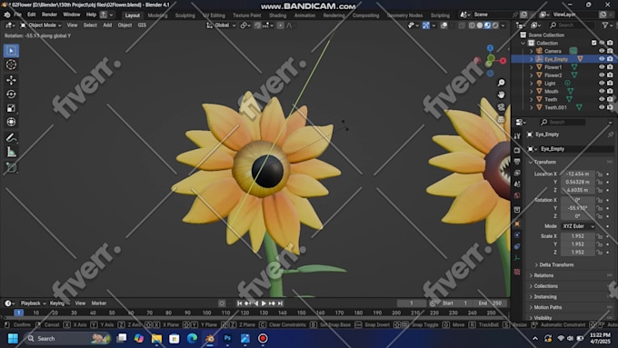Open the Texture properties tab

[x=517, y=272]
